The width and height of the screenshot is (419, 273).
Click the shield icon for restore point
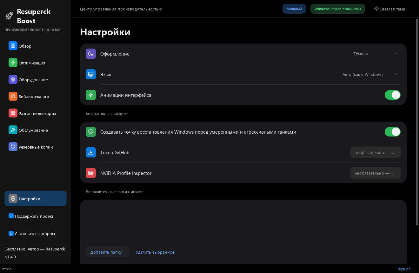(x=91, y=132)
